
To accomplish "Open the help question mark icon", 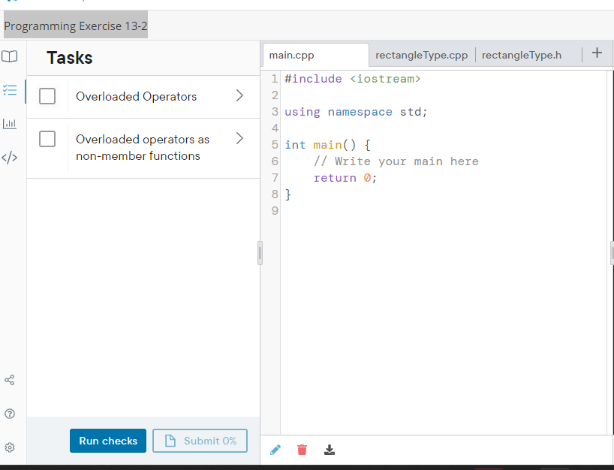I will coord(10,414).
